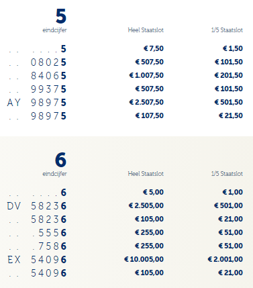253x288 pixels.
Task: Select lot number DV 58236
Action: coord(37,206)
